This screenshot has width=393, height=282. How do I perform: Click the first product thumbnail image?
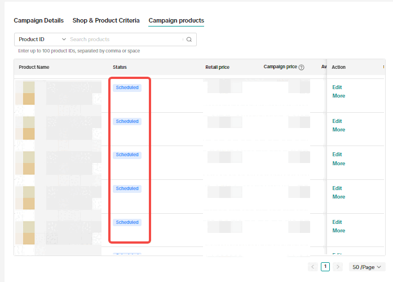pos(25,93)
